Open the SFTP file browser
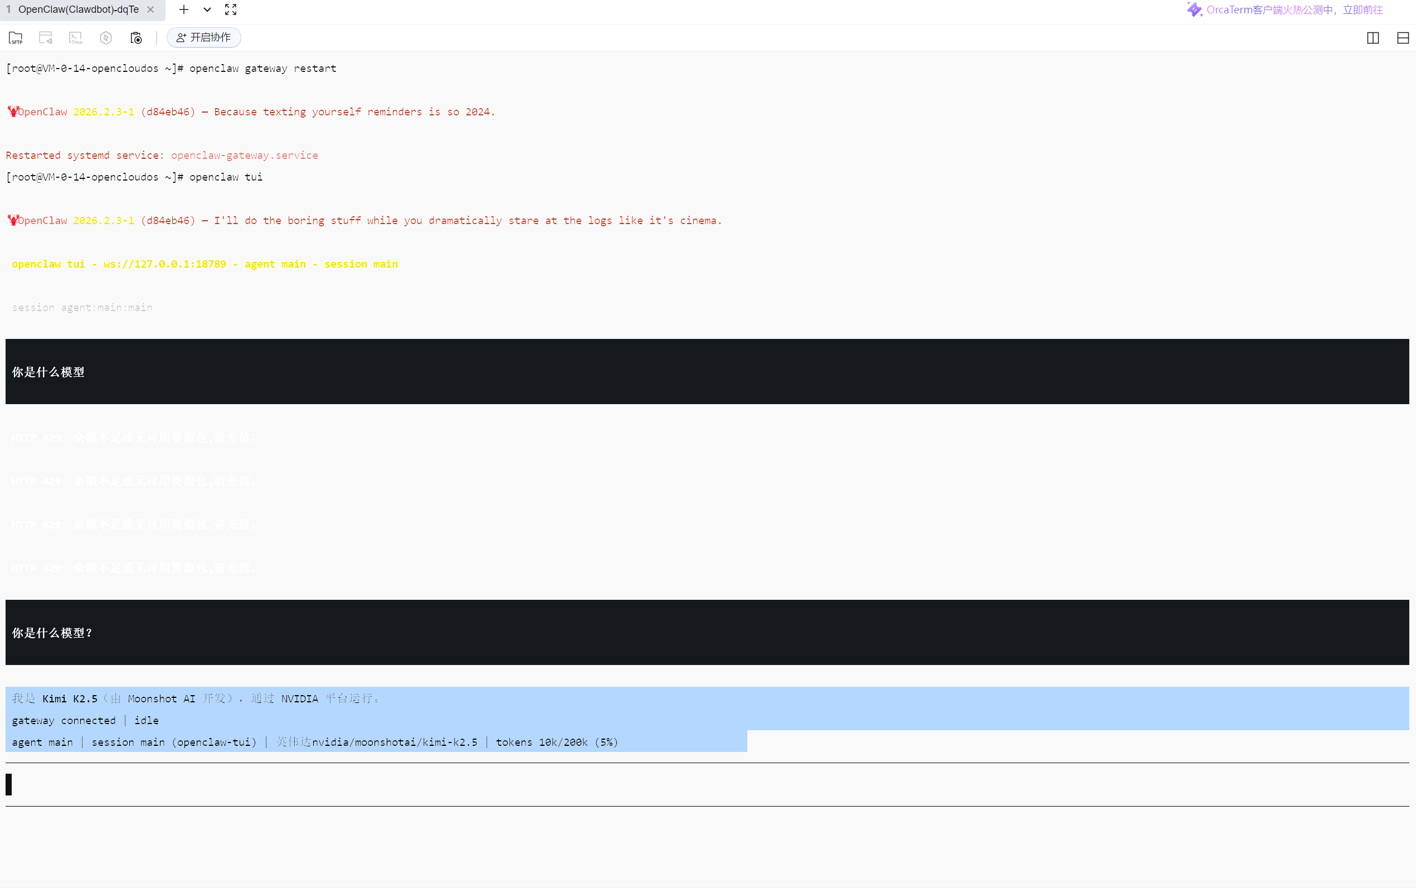The image size is (1416, 893). point(16,38)
